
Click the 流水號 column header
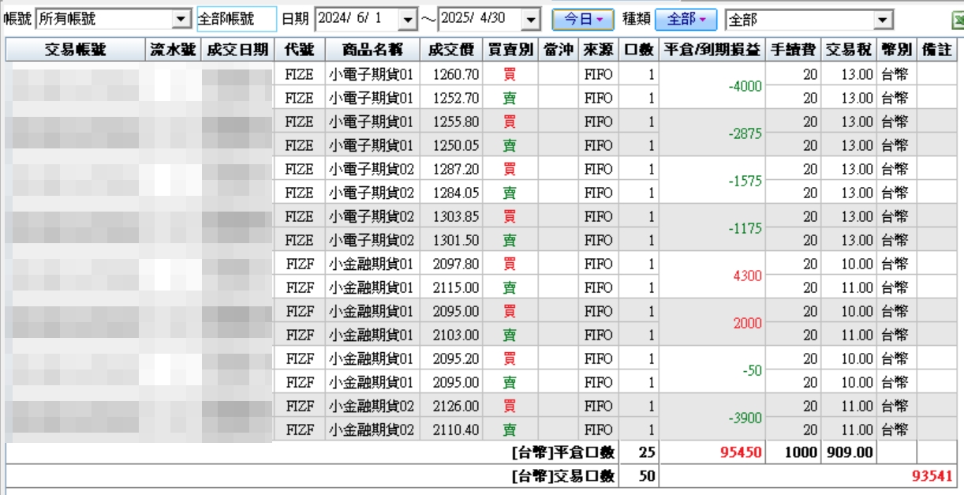173,51
